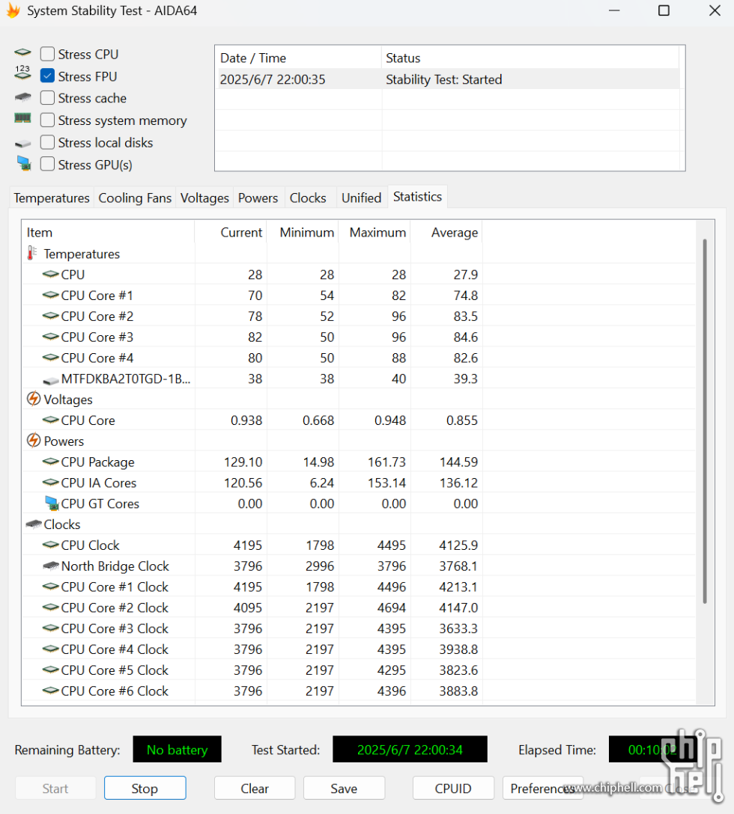The width and height of the screenshot is (734, 814).
Task: Enable the Stress cache checkbox
Action: (47, 97)
